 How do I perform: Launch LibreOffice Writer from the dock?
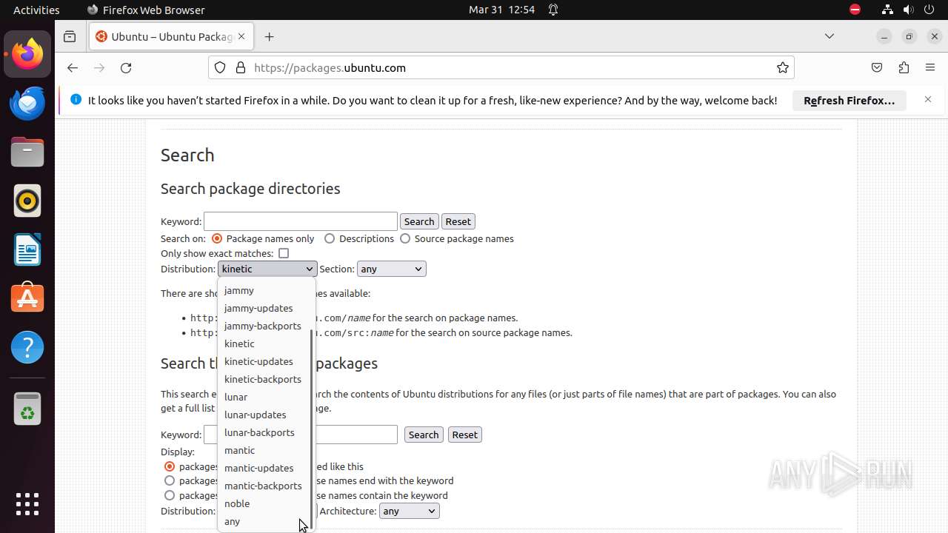pyautogui.click(x=27, y=249)
